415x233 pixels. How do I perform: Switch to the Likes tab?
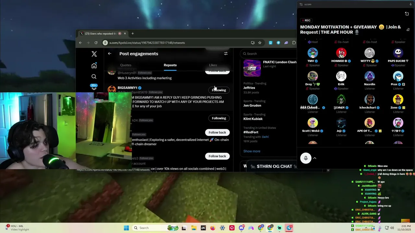click(213, 65)
